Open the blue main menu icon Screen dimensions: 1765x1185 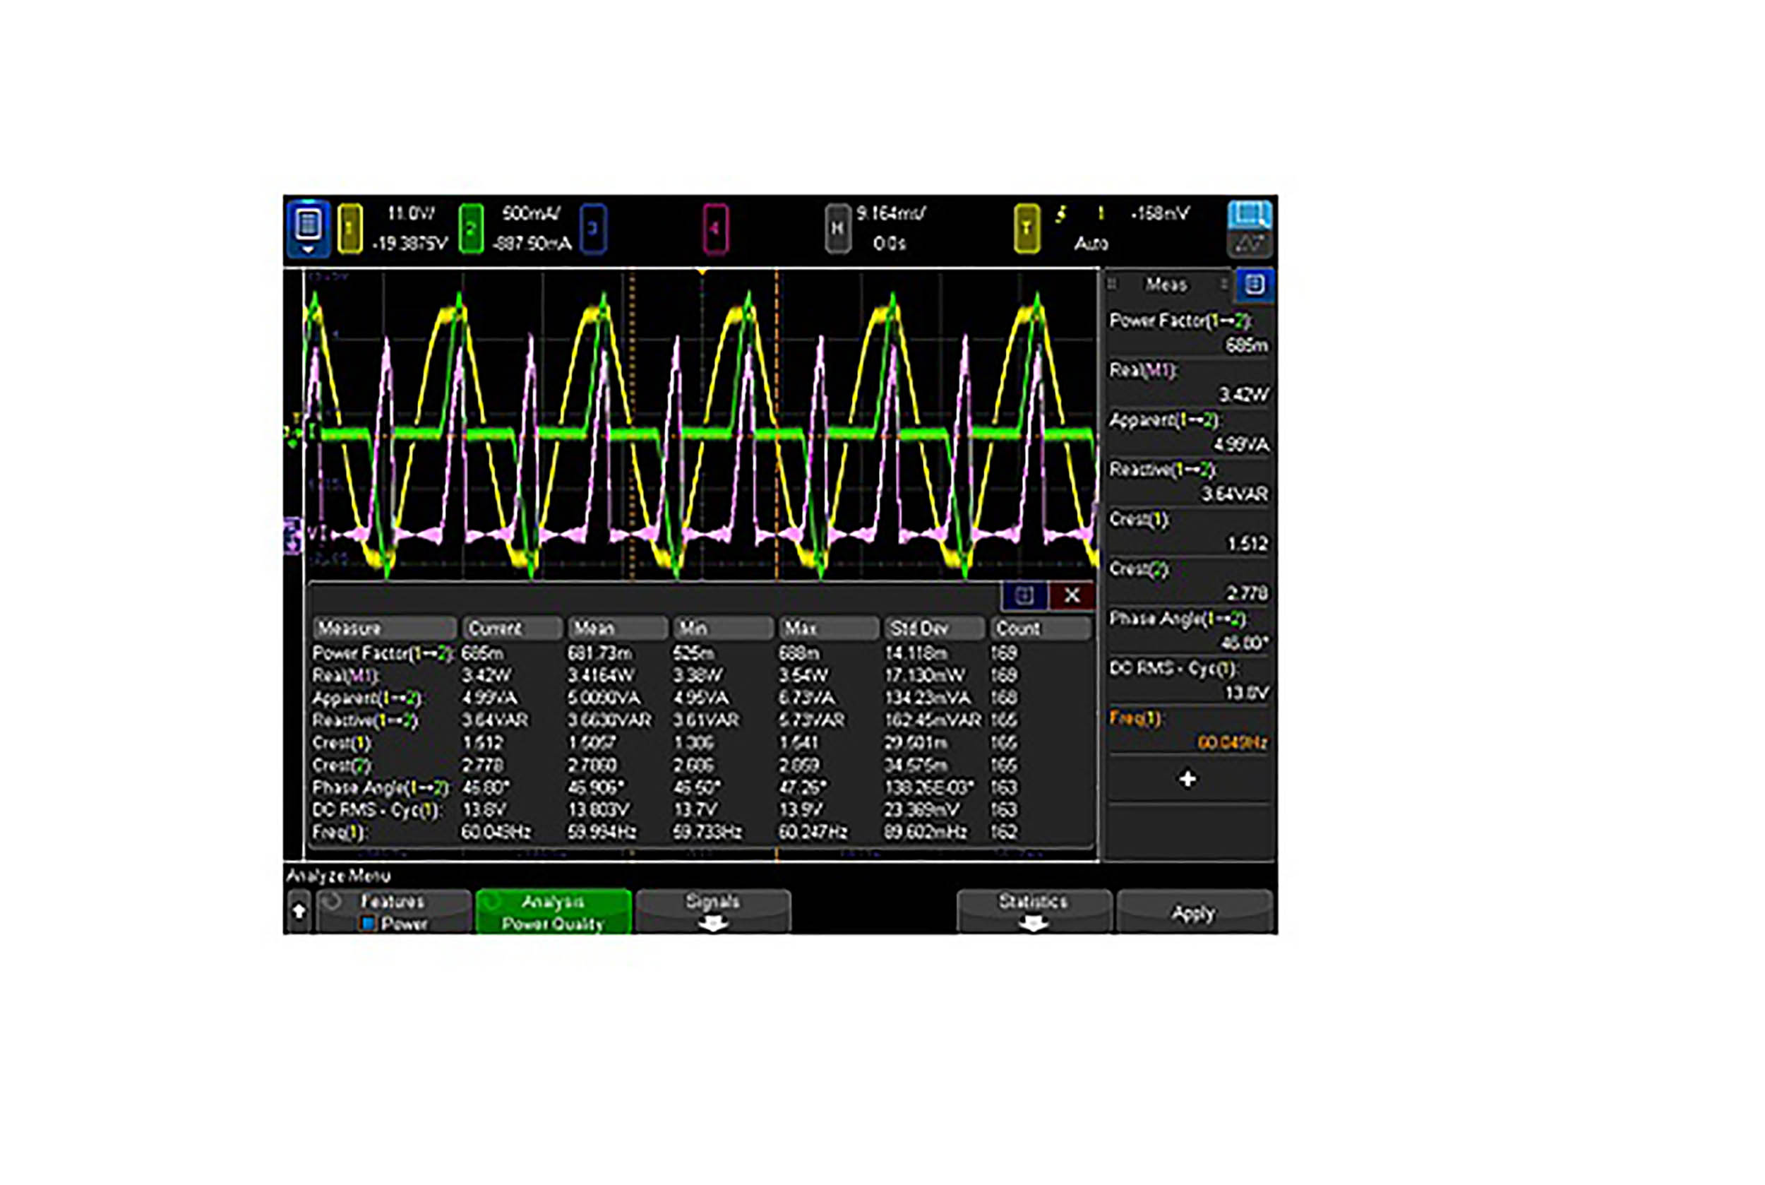[308, 227]
